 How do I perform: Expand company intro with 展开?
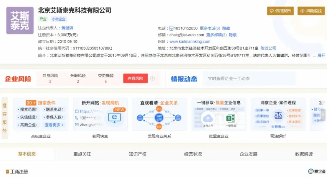[321, 55]
